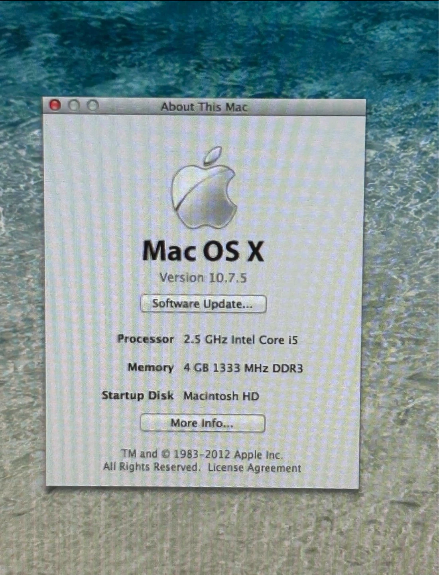Select the startup disk value Macintosh HD
The height and width of the screenshot is (575, 439).
click(221, 396)
